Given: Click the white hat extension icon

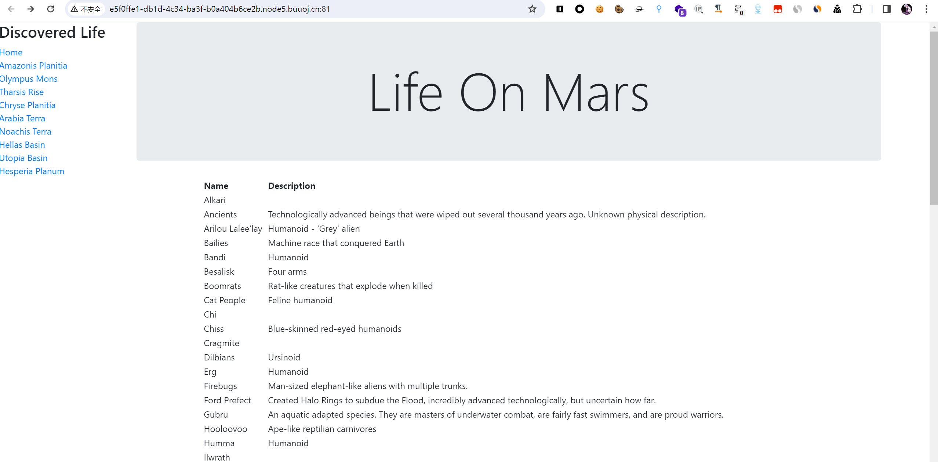Looking at the screenshot, I should point(639,9).
